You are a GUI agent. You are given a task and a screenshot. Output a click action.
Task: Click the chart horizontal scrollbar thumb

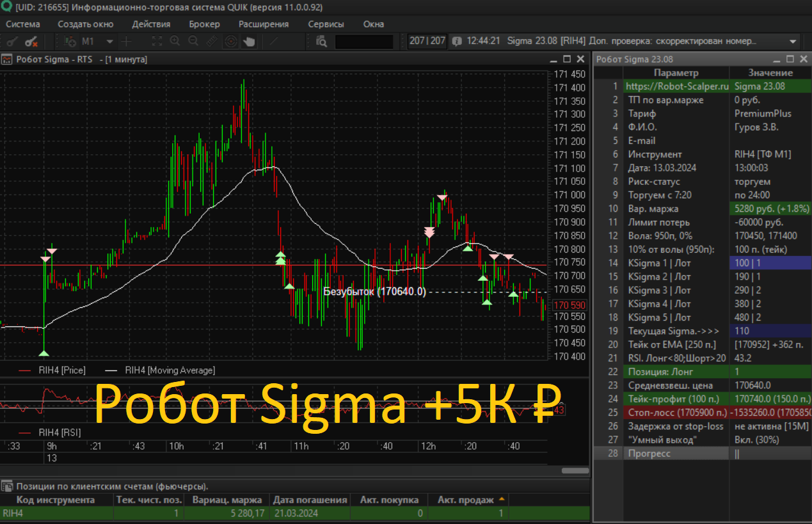(575, 470)
